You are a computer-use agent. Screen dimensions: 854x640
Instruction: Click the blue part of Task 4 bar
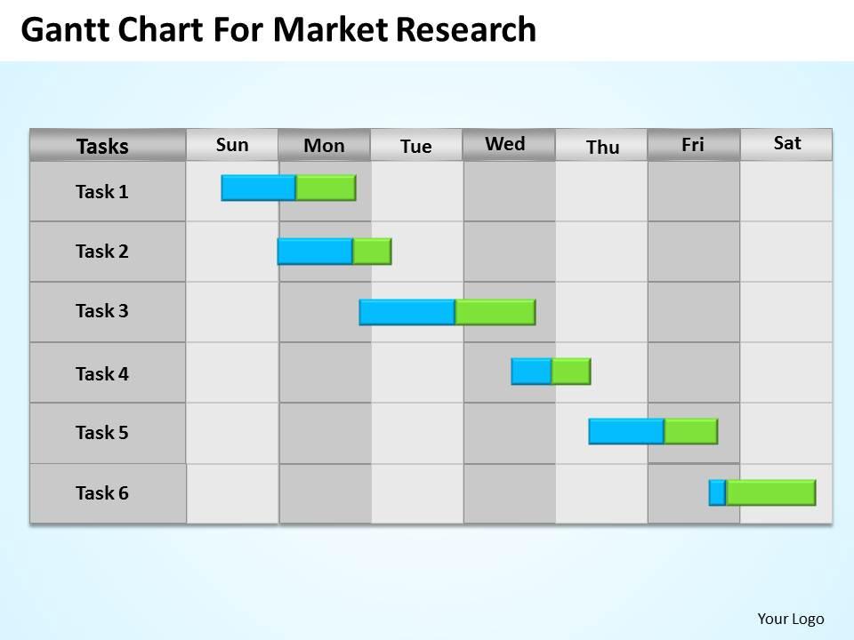pyautogui.click(x=531, y=372)
